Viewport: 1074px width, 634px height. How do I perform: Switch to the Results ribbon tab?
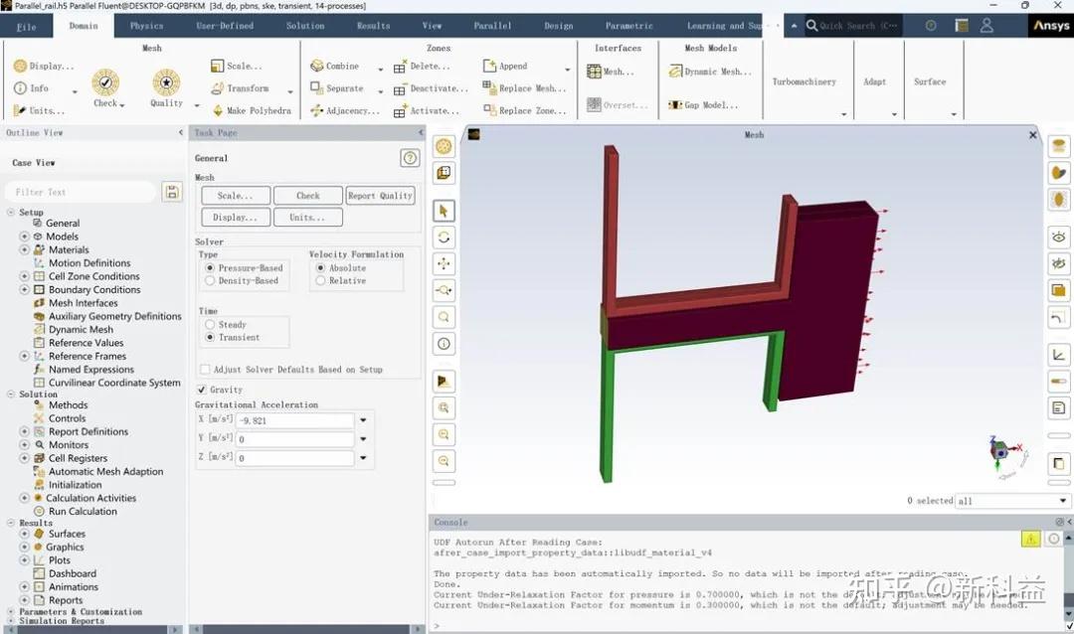(x=373, y=26)
